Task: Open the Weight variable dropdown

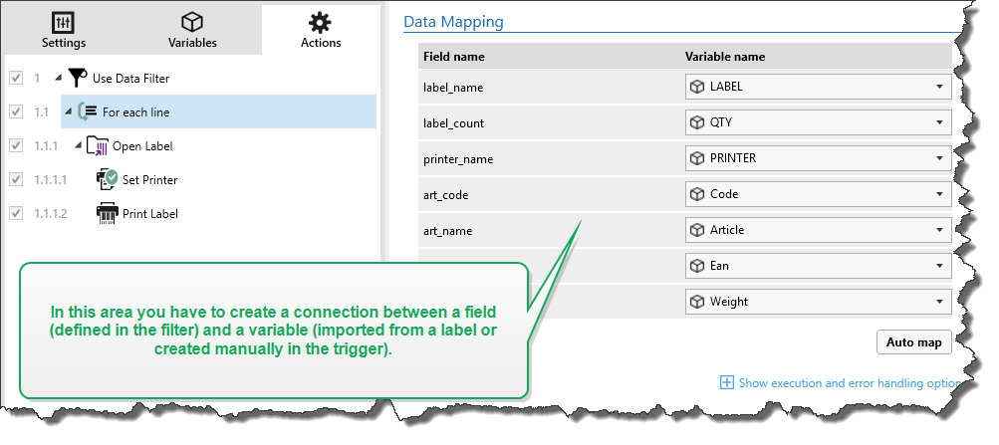Action: pos(938,302)
